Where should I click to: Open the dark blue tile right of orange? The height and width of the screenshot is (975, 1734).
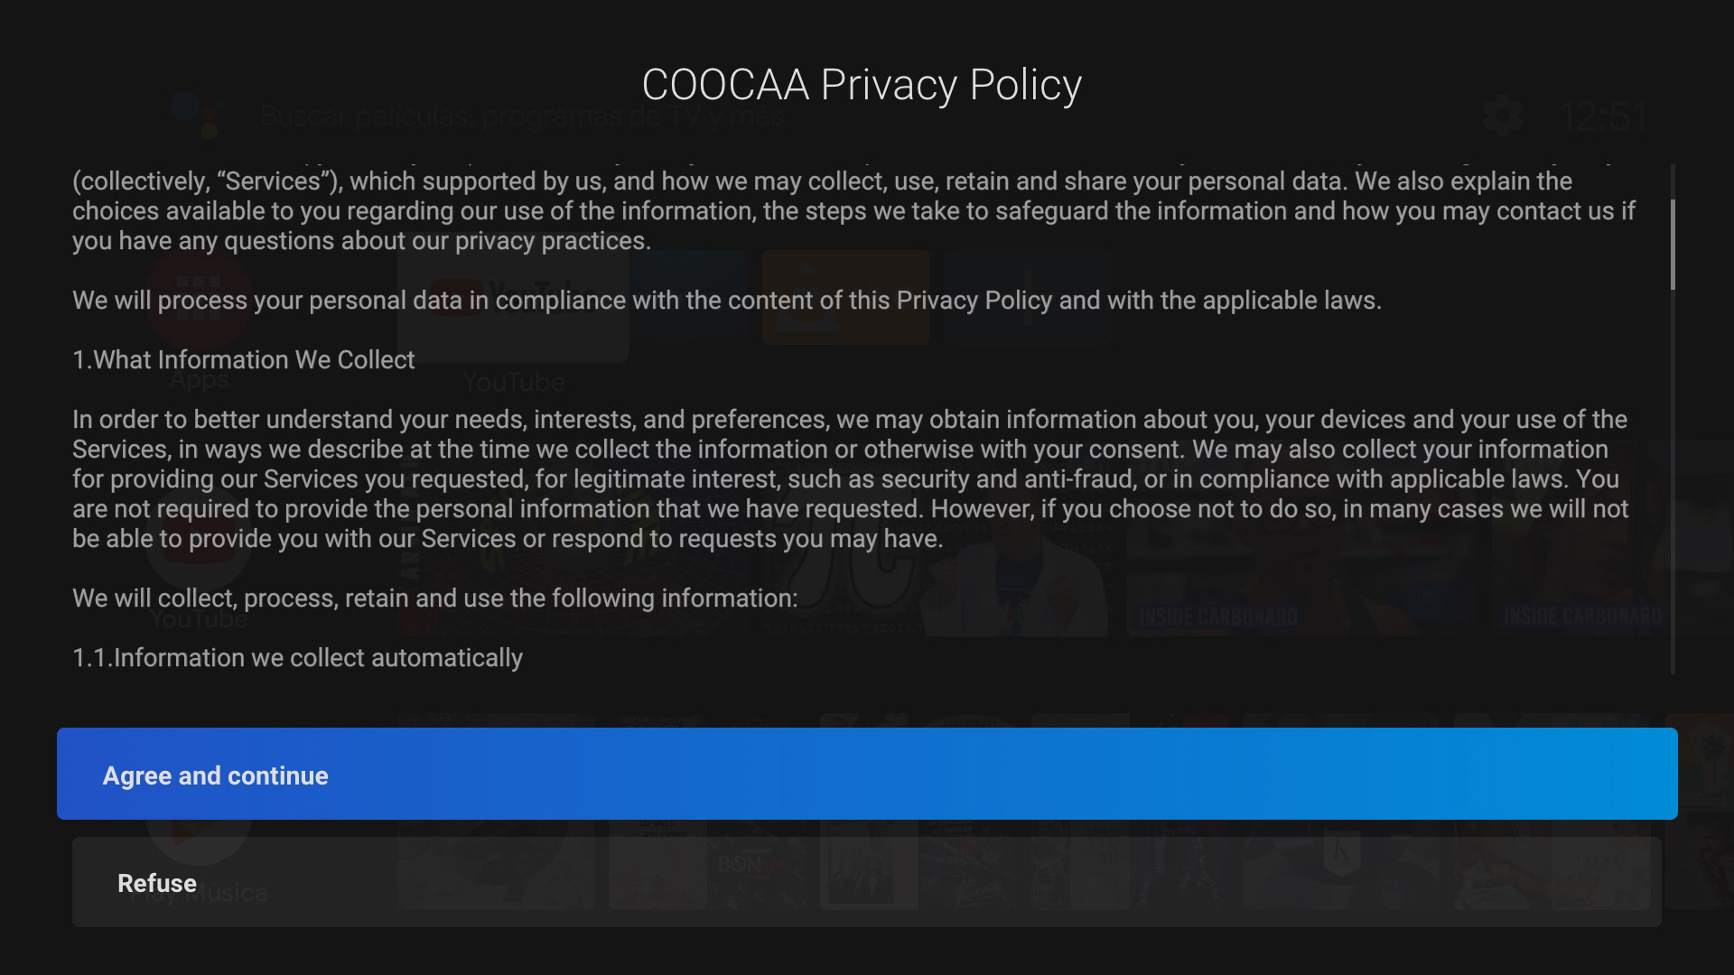pyautogui.click(x=1028, y=297)
